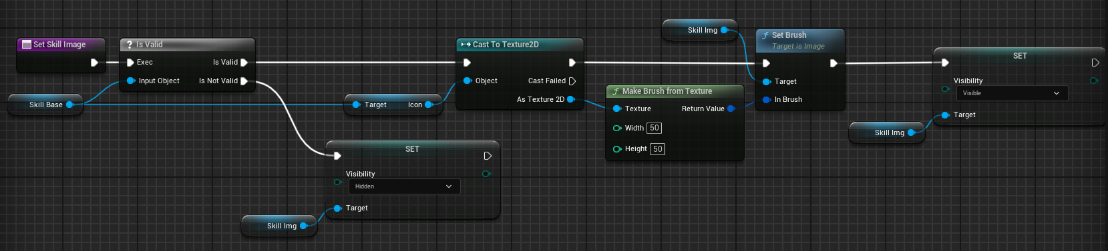Click the output pin of Skill Img near Set Brush
Viewport: 1108px width, 251px height.
point(724,30)
